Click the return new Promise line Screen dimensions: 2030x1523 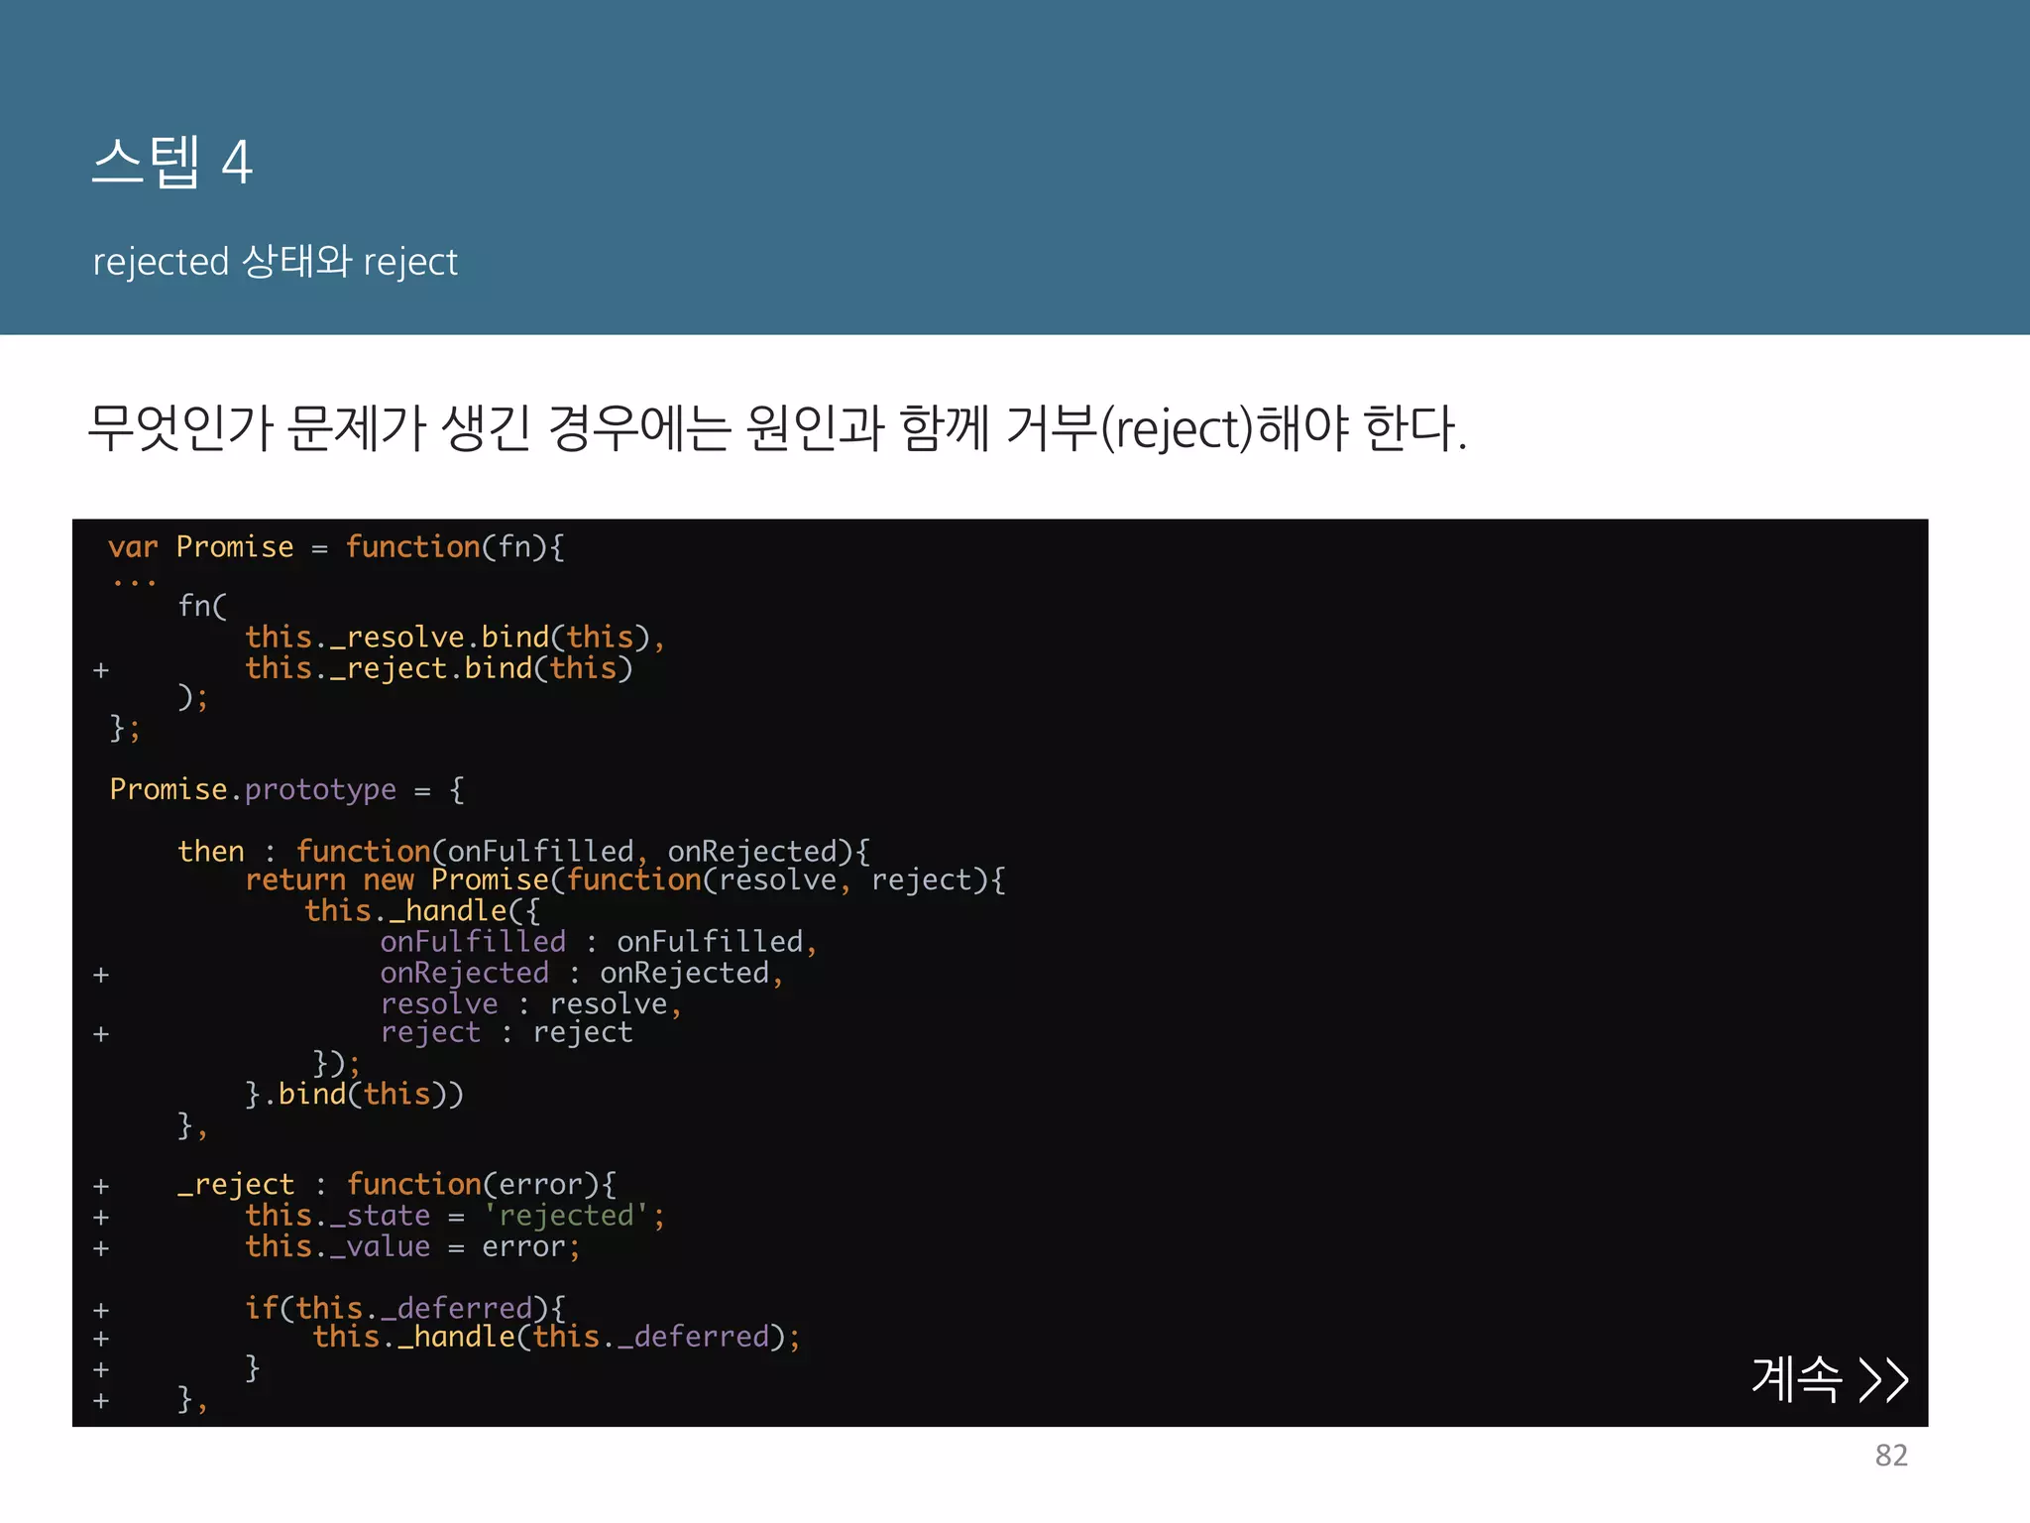[x=624, y=880]
